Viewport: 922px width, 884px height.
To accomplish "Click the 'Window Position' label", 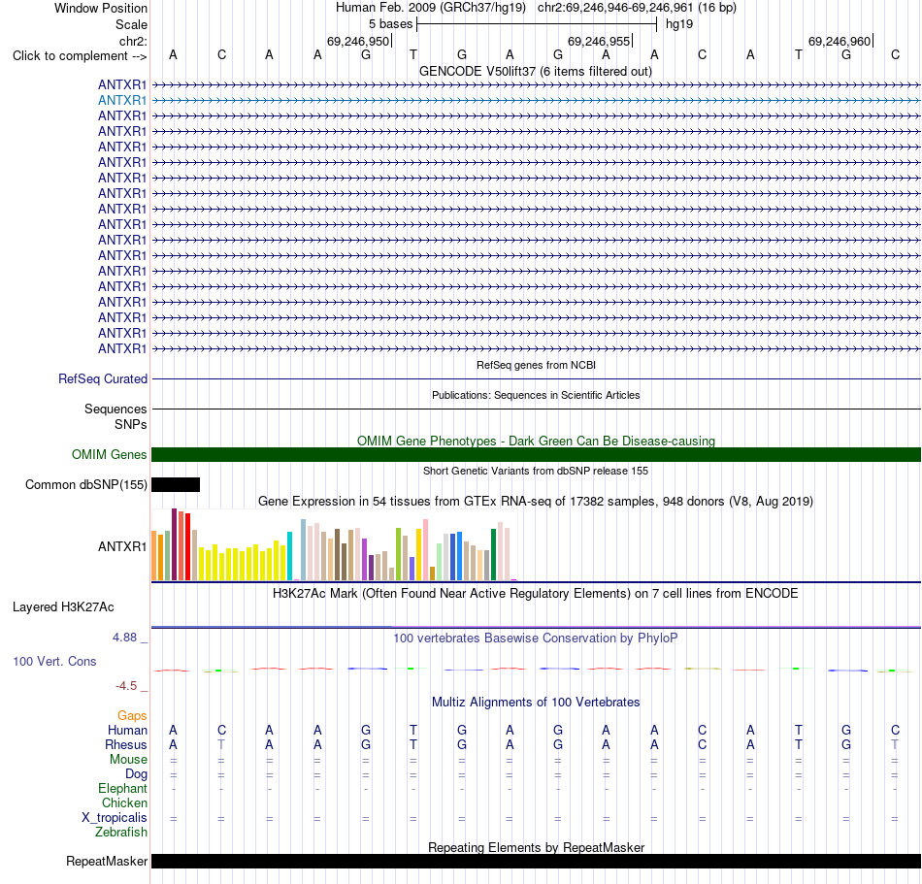I will (101, 8).
